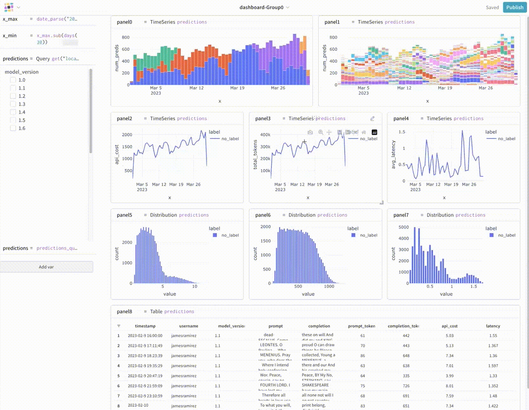
Task: Click the panel1 name label
Action: (x=332, y=22)
